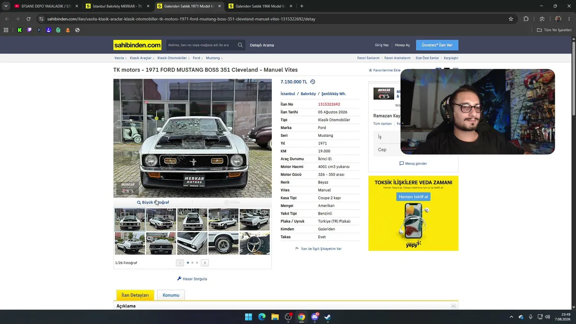
Task: Go back to the previous page
Action: tap(7, 19)
